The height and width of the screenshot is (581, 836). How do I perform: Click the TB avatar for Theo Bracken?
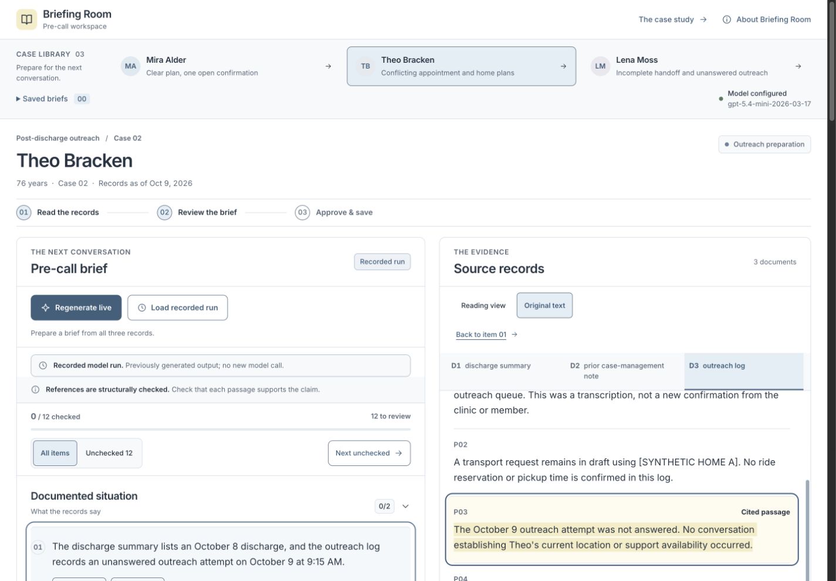click(365, 66)
